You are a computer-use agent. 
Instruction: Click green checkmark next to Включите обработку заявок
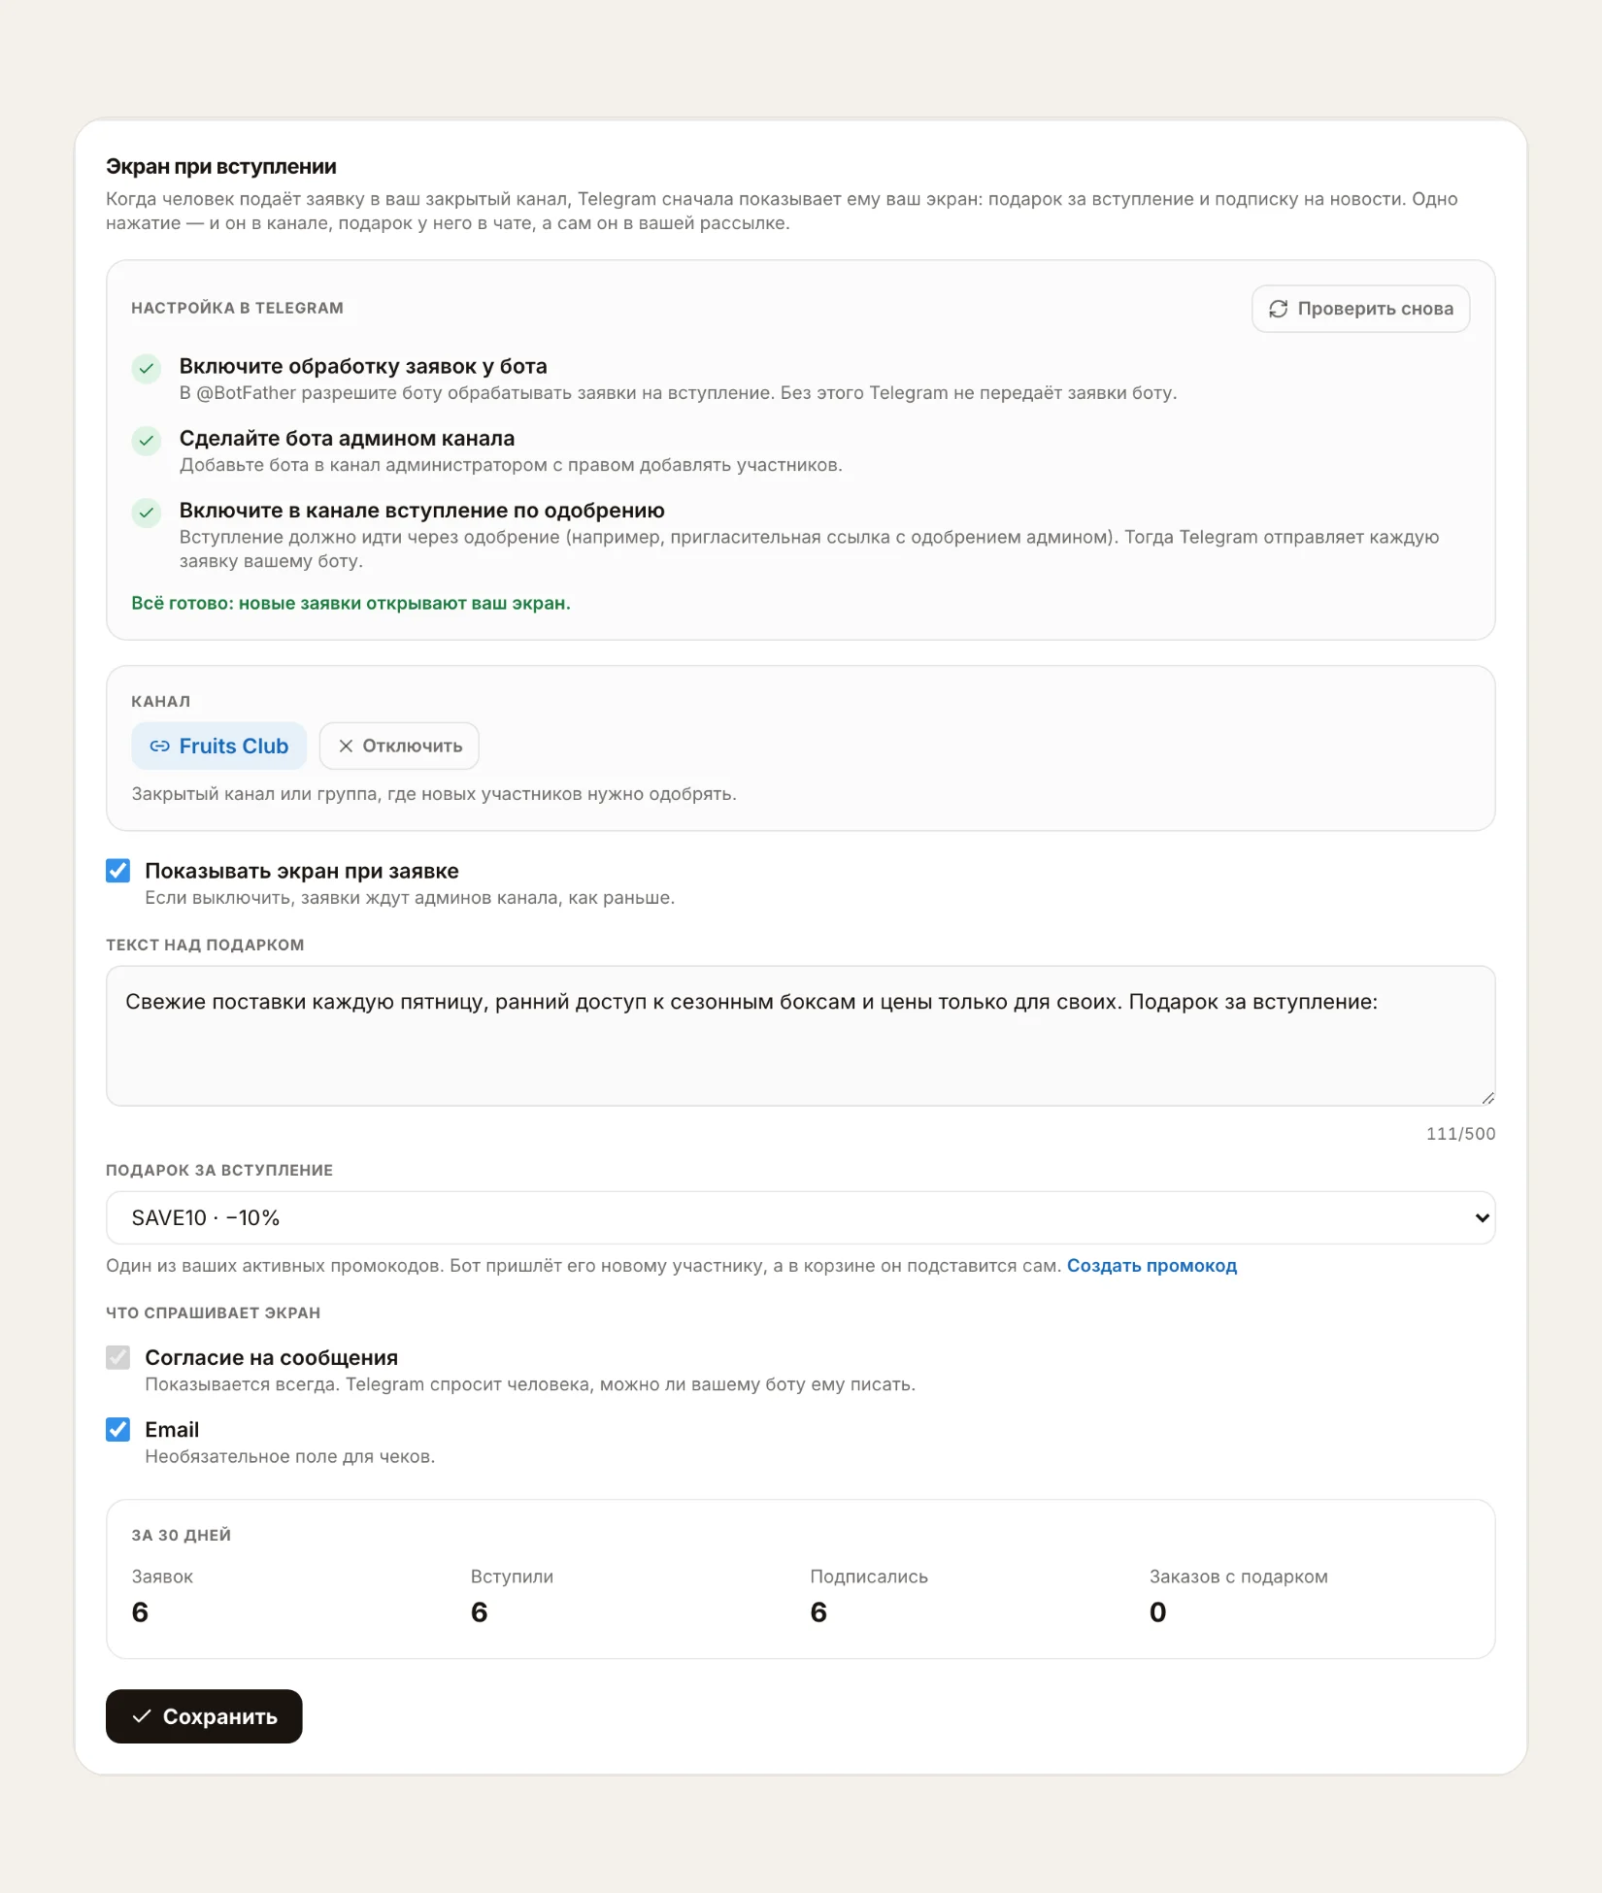click(x=147, y=369)
